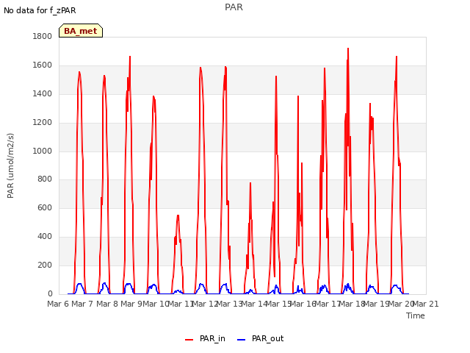Click the Mar 21 x-axis tick label
This screenshot has height=353, width=470.
[x=426, y=304]
